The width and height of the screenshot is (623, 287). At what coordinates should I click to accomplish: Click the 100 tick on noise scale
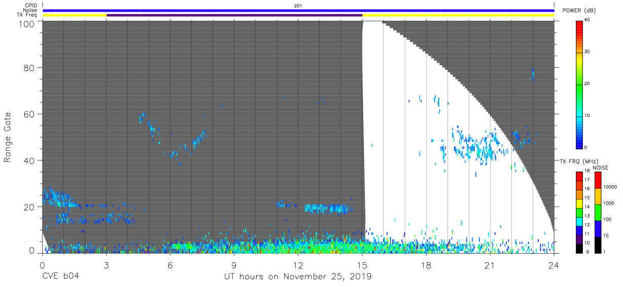(606, 220)
